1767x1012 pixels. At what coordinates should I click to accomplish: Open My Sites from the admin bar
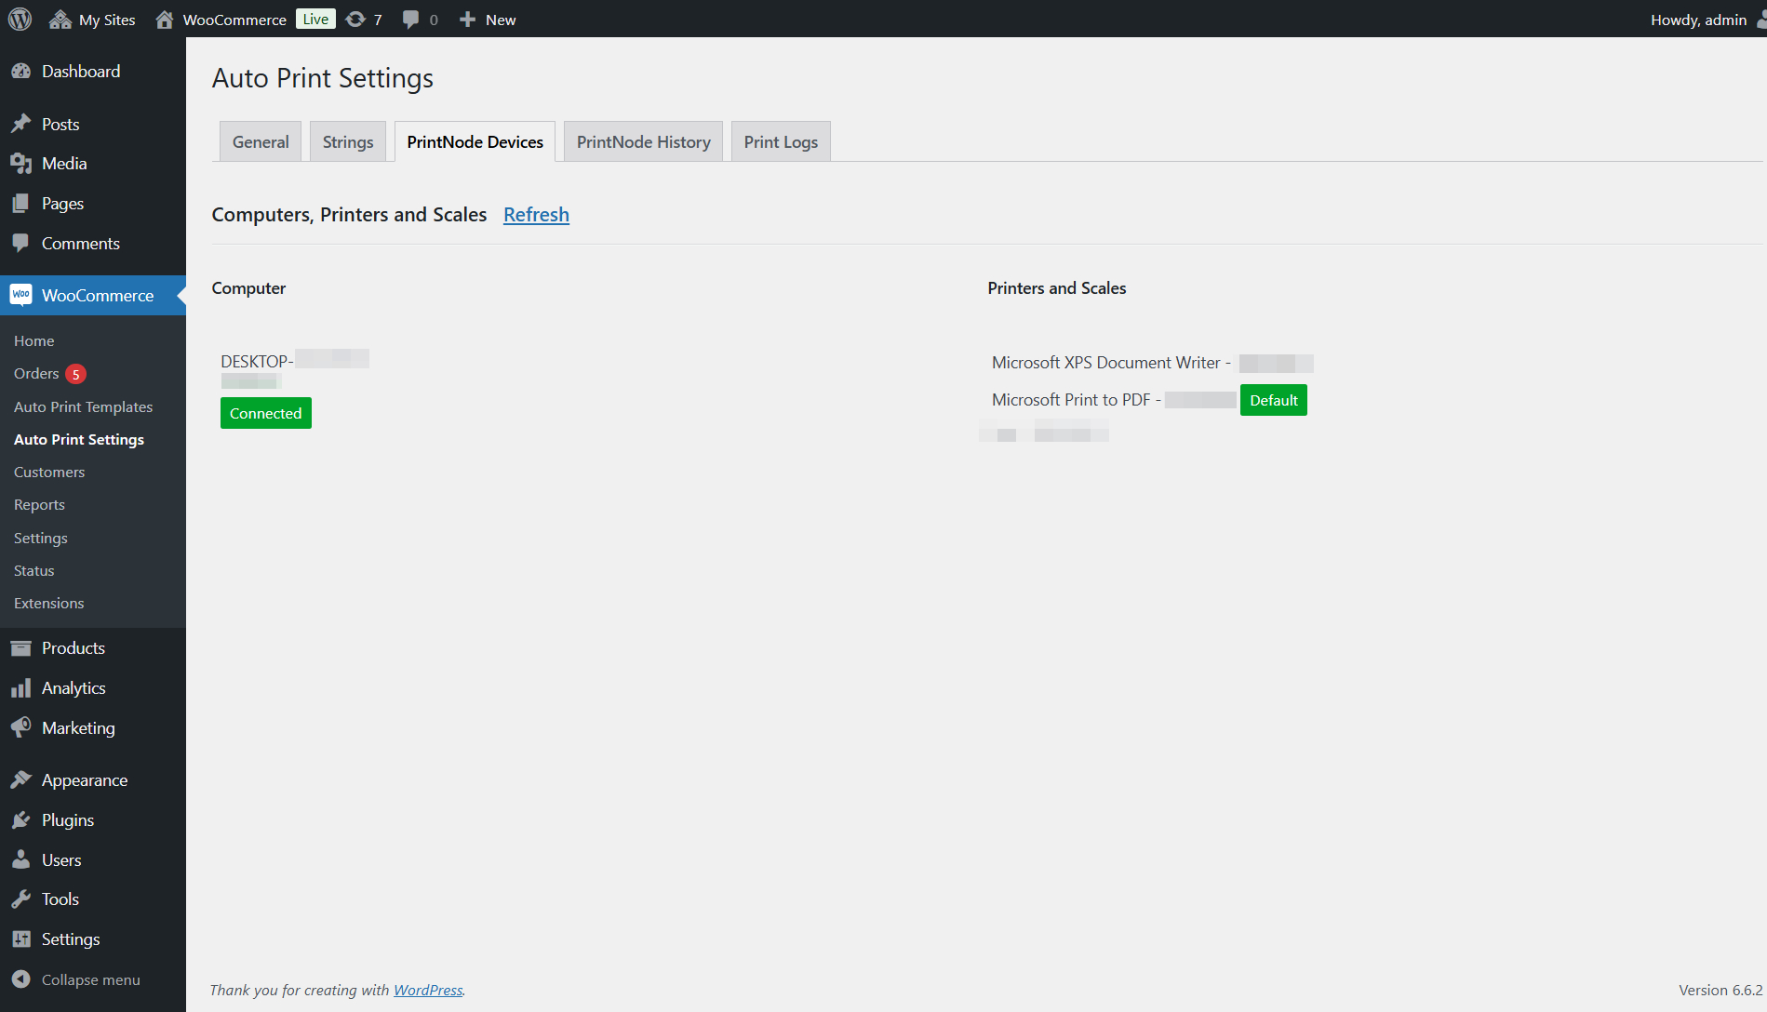(x=91, y=19)
